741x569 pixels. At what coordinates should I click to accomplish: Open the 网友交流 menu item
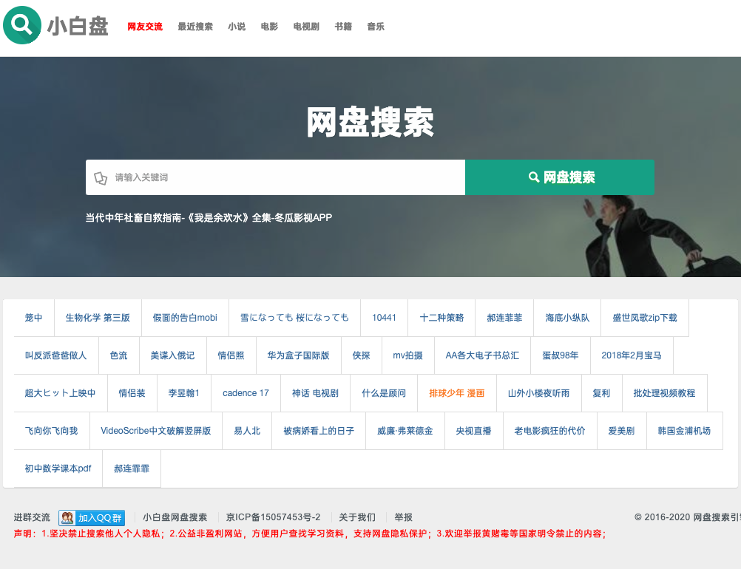(x=144, y=27)
